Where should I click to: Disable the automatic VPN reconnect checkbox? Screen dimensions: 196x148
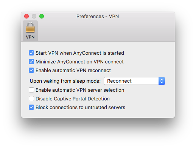coord(31,70)
